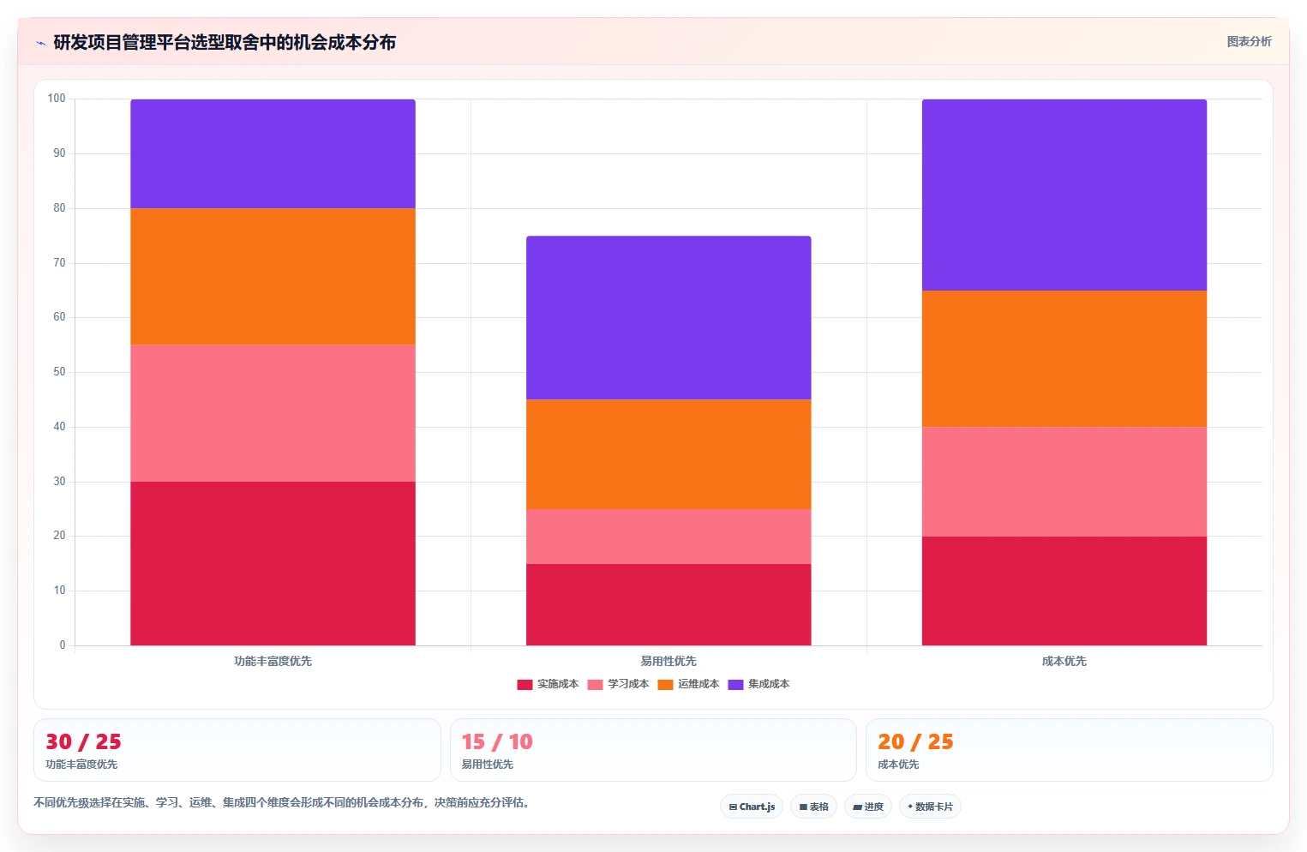The width and height of the screenshot is (1307, 852).
Task: Click the description text starting 不同优先级选择
Action: click(x=283, y=803)
